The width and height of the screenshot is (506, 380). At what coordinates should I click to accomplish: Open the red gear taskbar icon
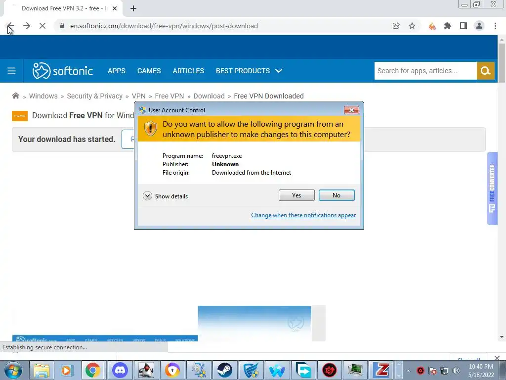pos(329,370)
